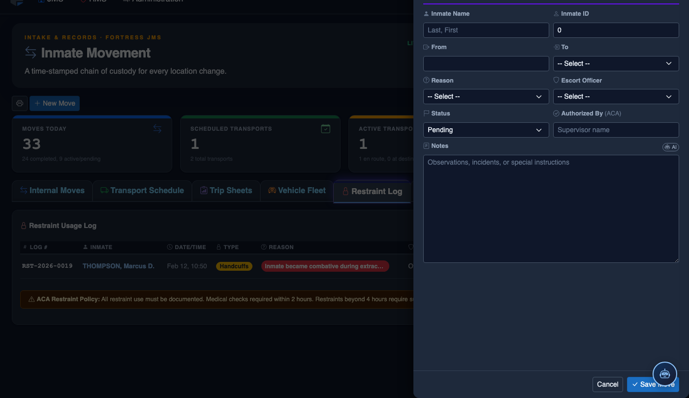Click the DATE/TIME column header
This screenshot has height=398, width=689.
[187, 247]
